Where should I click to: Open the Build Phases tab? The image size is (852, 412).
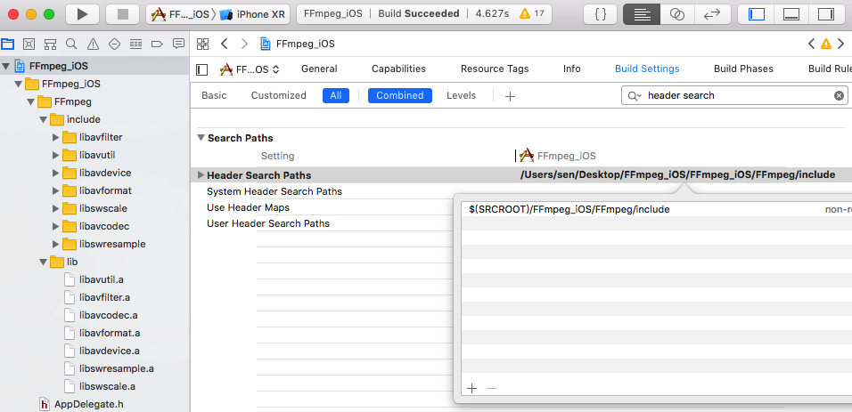pos(743,69)
